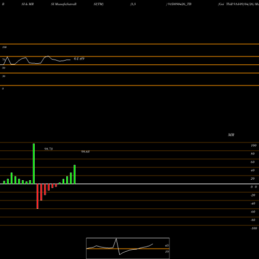The height and width of the screenshot is (259, 259).
Task: Click the RSI axis label 70
Action: [x=4, y=60]
